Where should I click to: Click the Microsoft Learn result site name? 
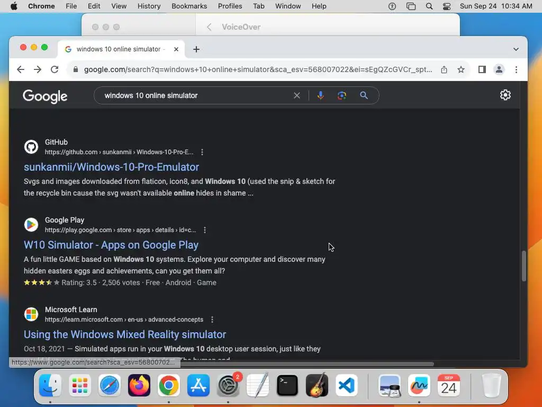pos(71,309)
